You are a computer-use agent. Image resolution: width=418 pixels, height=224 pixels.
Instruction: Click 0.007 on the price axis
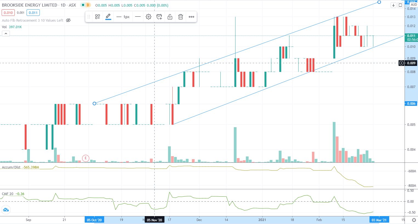[411, 87]
